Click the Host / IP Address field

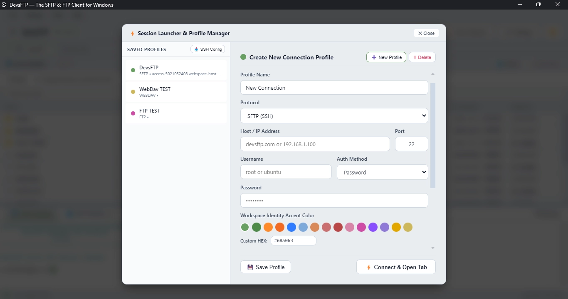point(315,144)
